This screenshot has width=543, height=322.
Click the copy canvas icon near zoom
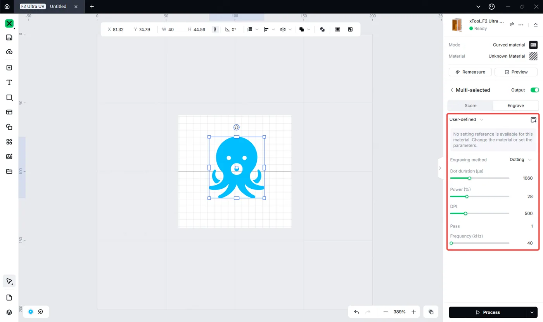click(431, 312)
